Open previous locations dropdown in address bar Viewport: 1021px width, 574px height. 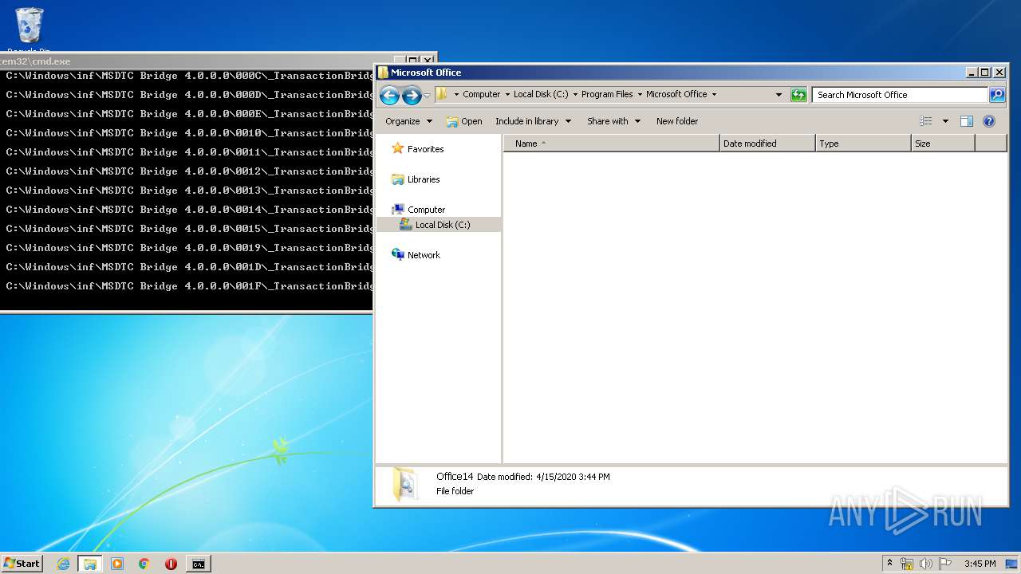779,95
